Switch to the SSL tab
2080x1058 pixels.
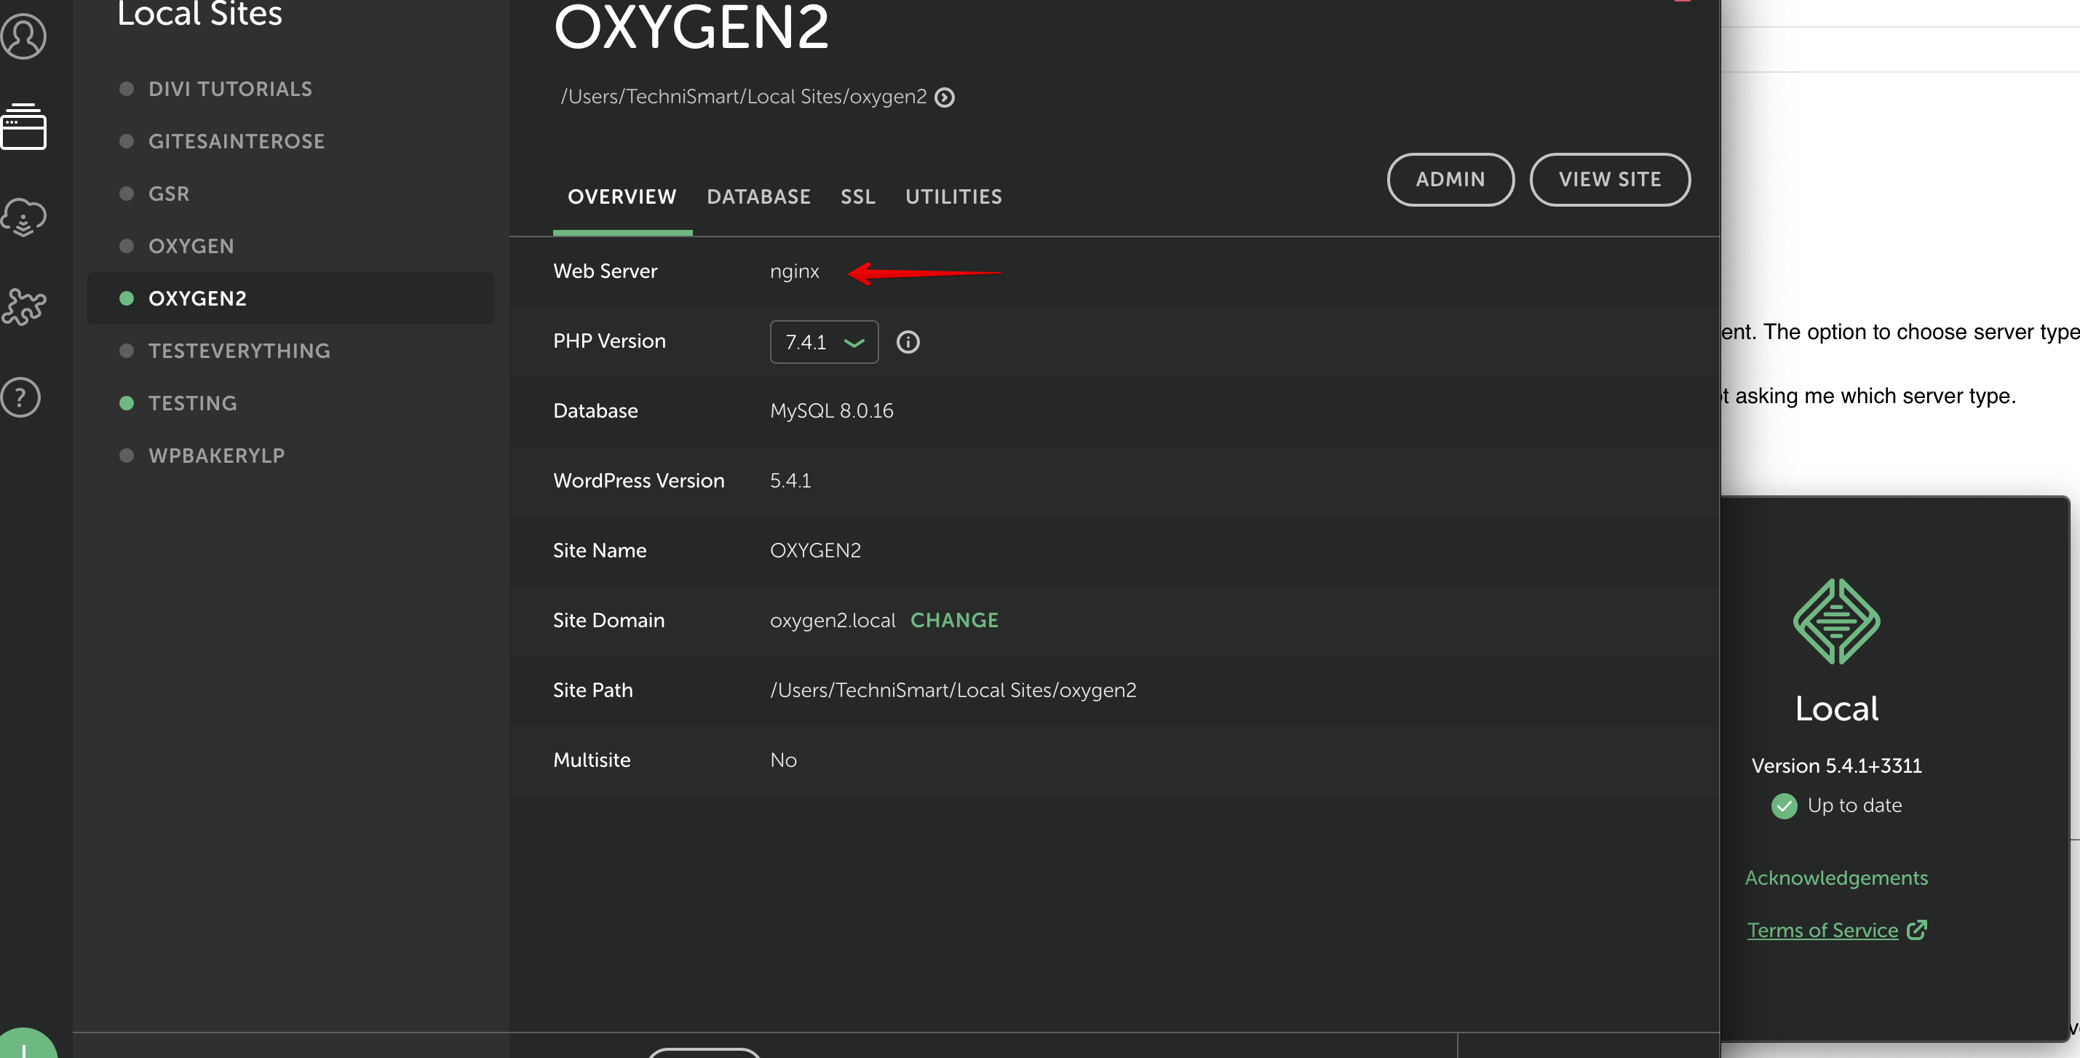(x=857, y=197)
